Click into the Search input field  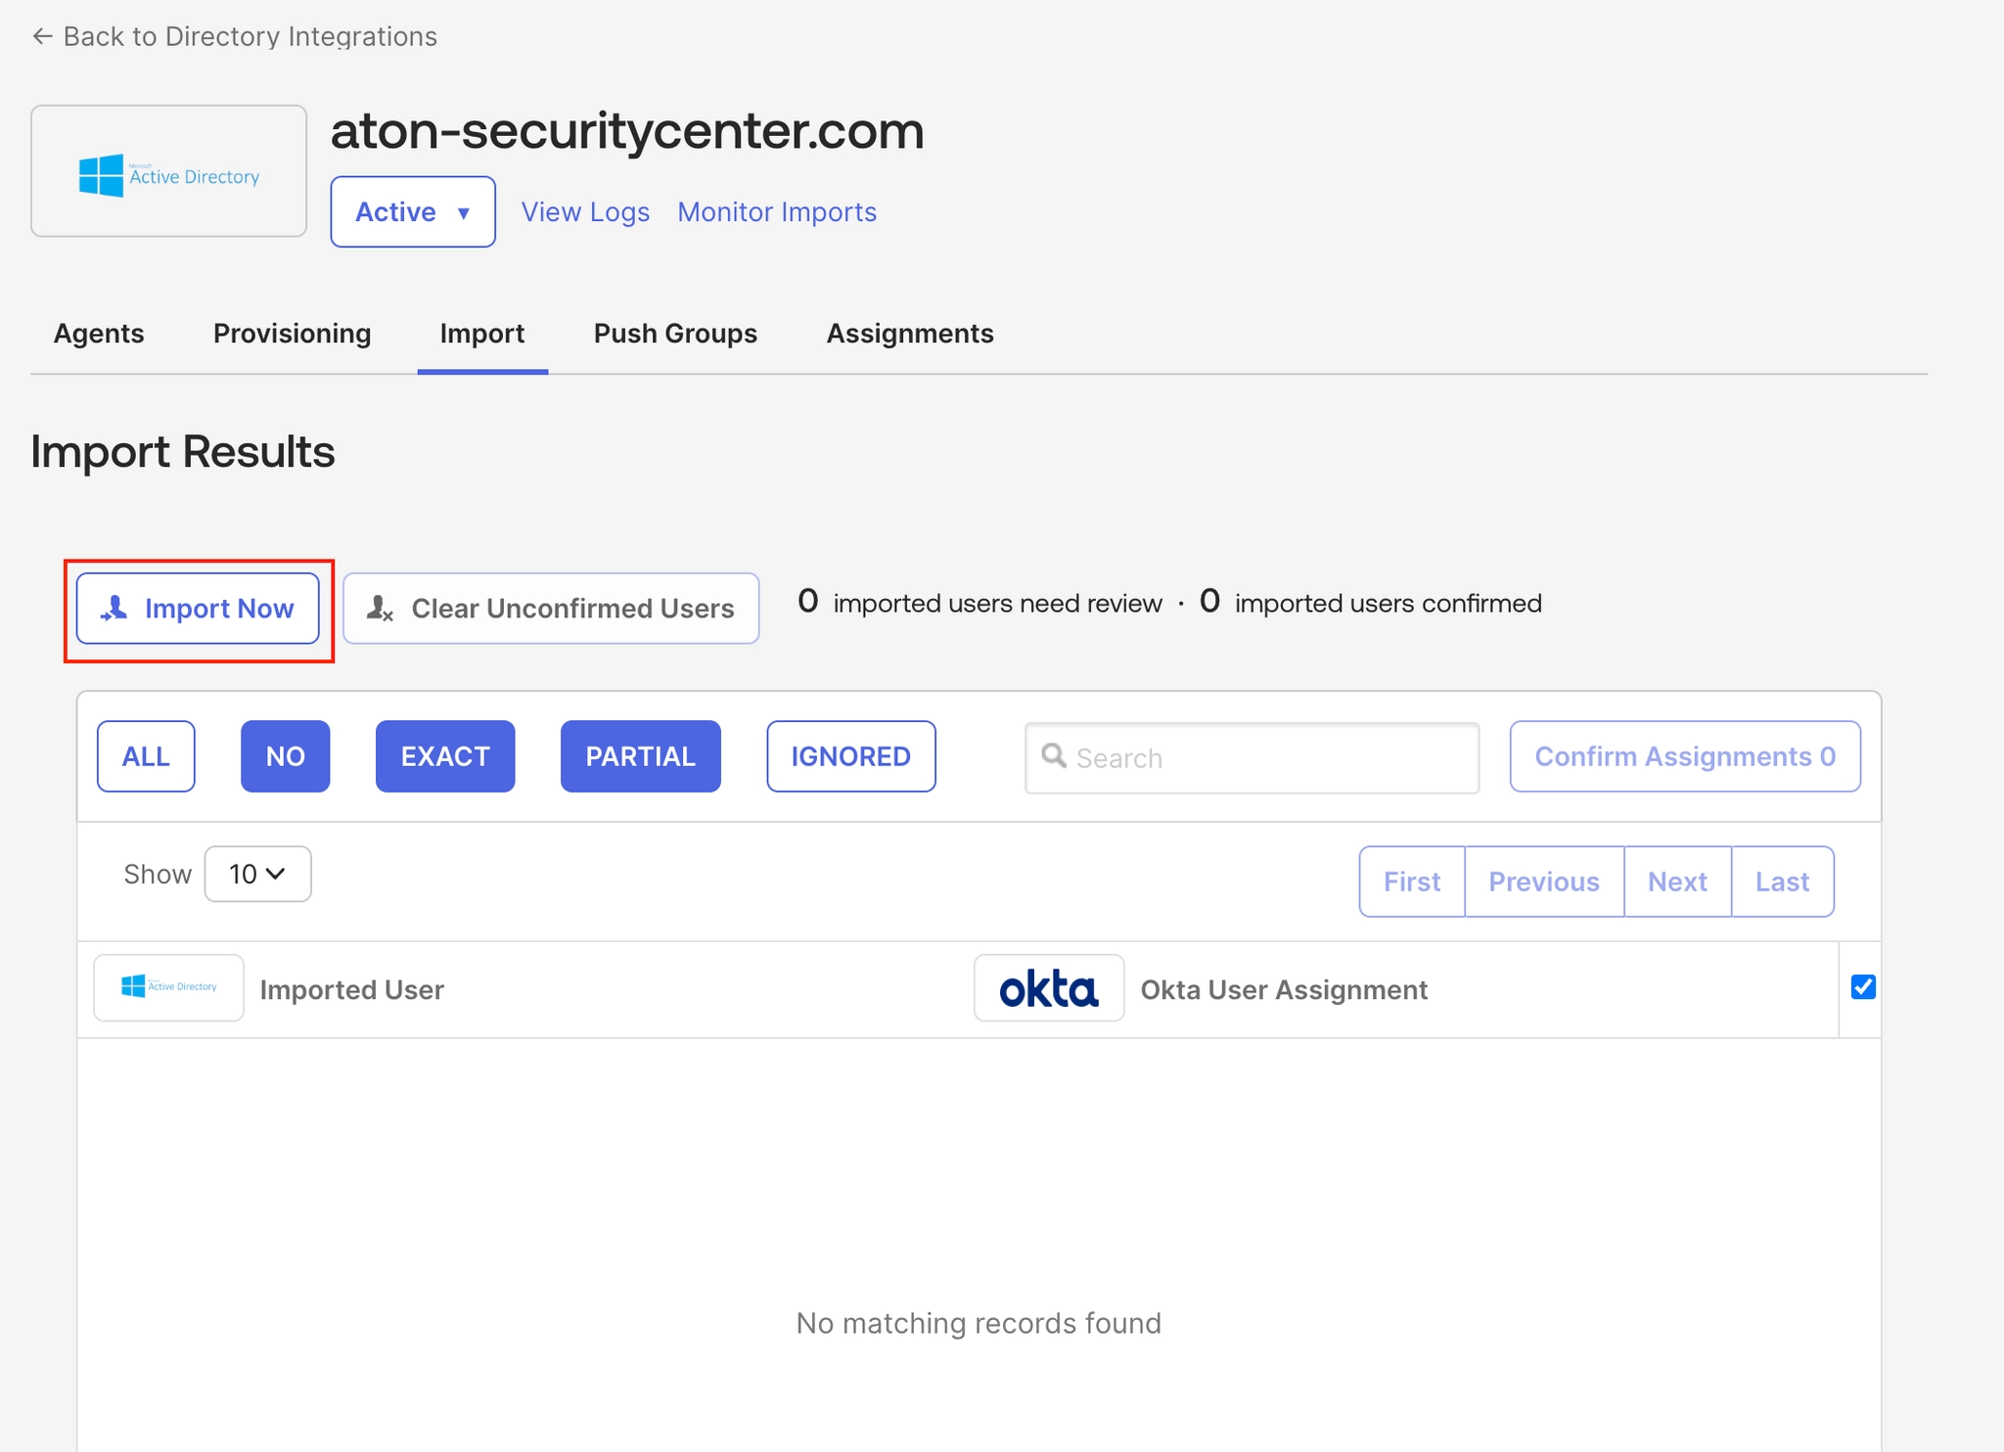coord(1252,758)
